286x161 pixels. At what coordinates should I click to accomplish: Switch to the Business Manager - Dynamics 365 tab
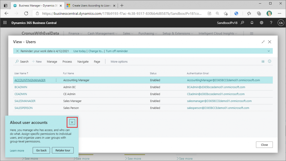37,6
